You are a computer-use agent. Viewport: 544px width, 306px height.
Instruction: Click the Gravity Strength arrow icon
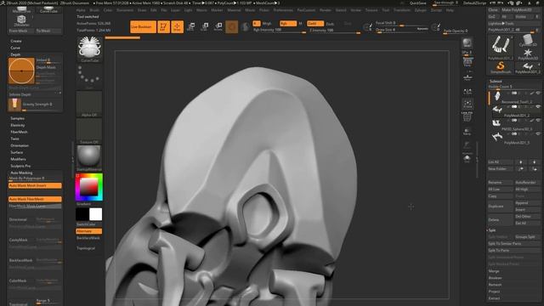pyautogui.click(x=14, y=105)
